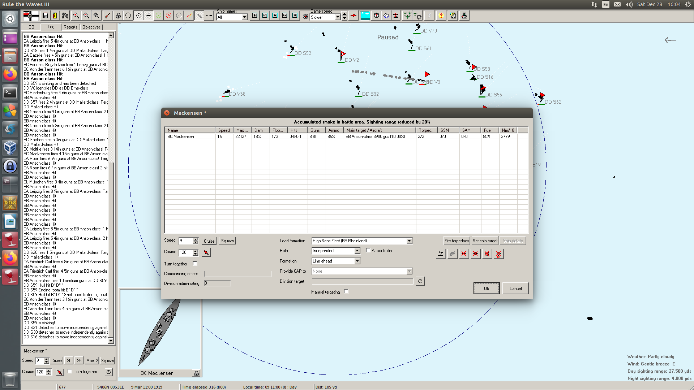
Task: Click the stopwatch timer toolbar icon
Action: [376, 16]
